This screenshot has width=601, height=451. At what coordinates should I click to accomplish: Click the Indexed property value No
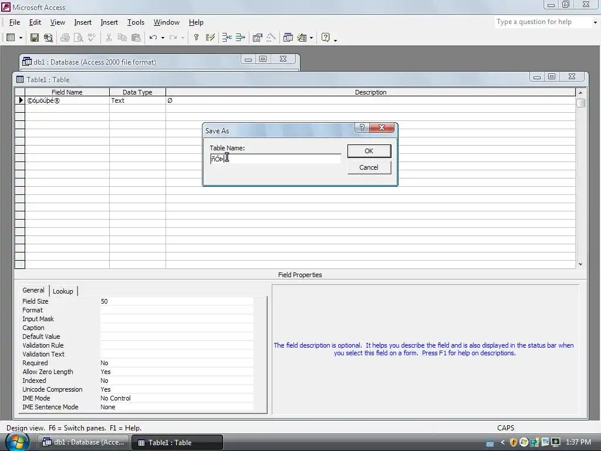(x=176, y=381)
